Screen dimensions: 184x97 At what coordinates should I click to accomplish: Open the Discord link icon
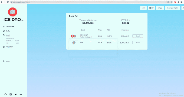pyautogui.click(x=21, y=94)
